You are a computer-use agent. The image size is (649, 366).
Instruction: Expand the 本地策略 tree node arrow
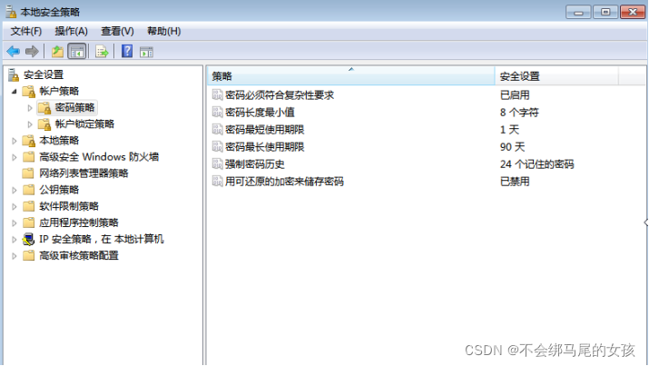click(15, 141)
